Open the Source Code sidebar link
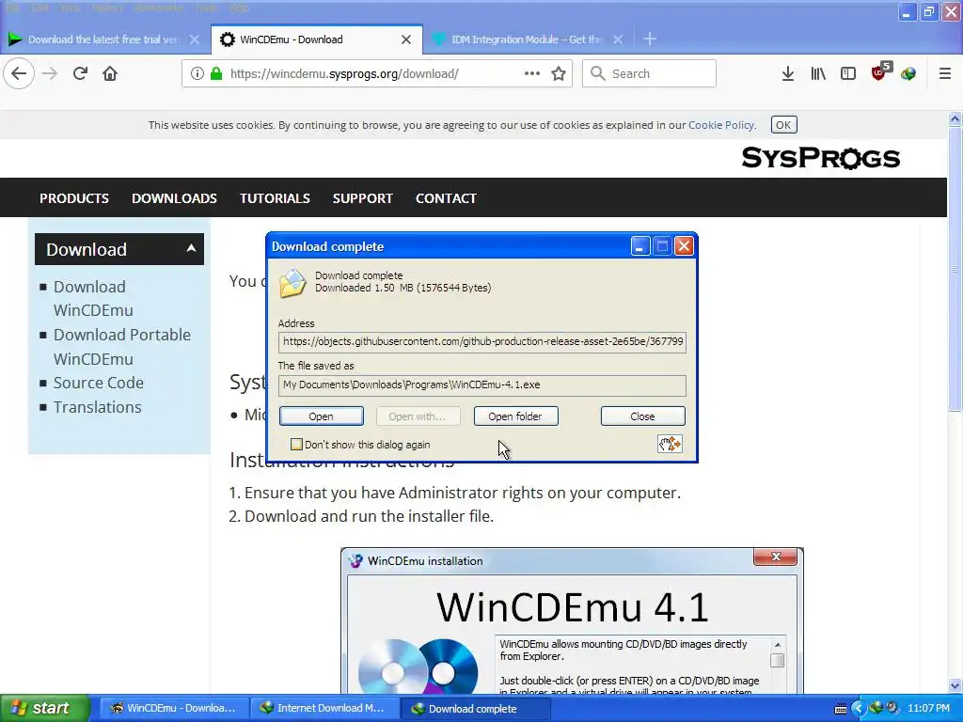Image resolution: width=963 pixels, height=722 pixels. point(98,383)
